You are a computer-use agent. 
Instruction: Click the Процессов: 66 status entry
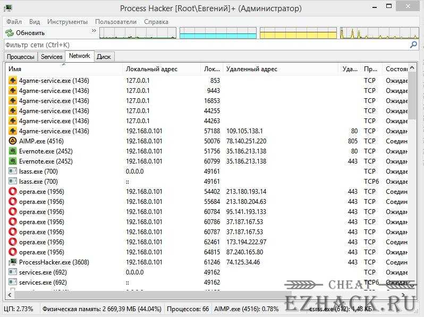tap(188, 309)
